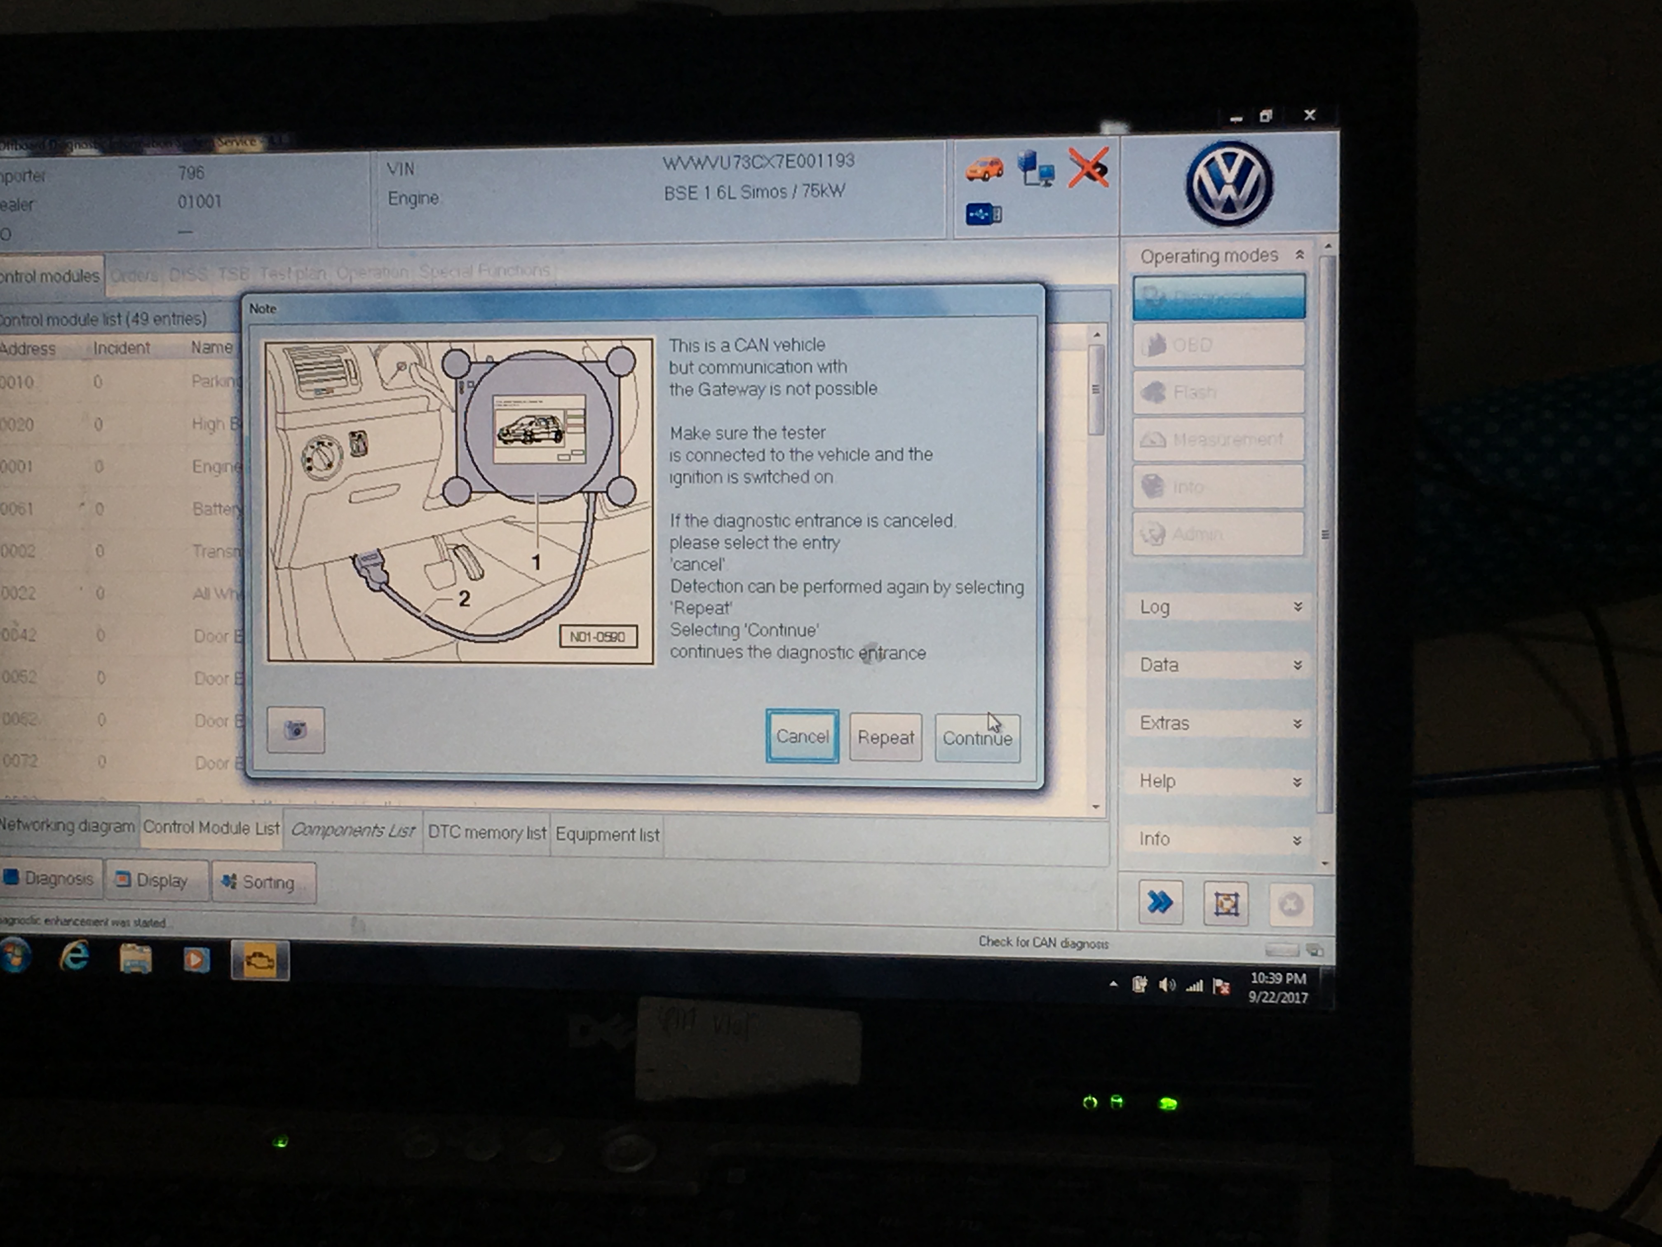Screen dimensions: 1662x1247
Task: Click the Continue button
Action: [x=977, y=738]
